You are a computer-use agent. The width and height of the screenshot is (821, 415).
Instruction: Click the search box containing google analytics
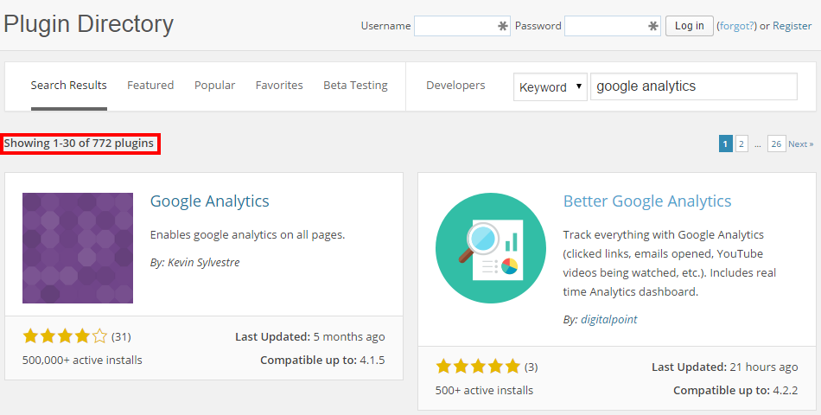pos(693,86)
